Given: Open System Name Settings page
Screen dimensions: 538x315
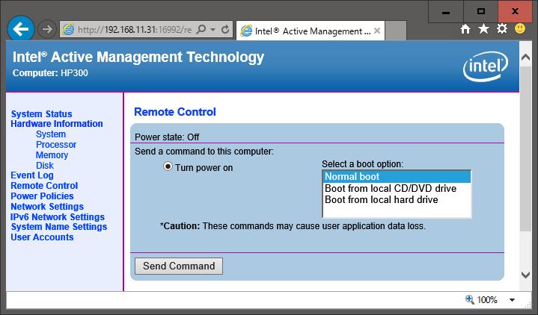Looking at the screenshot, I should (x=59, y=227).
